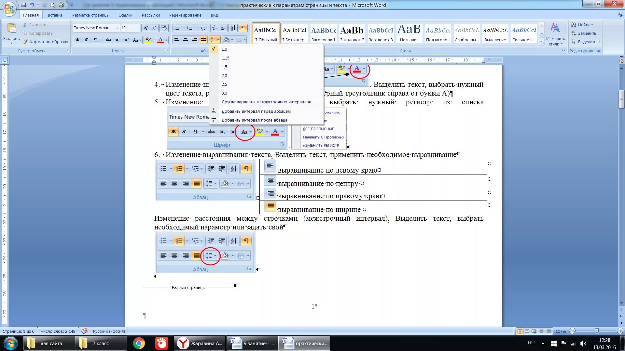Toggle paragraph marks display (¶) button
The width and height of the screenshot is (625, 351).
[243, 28]
